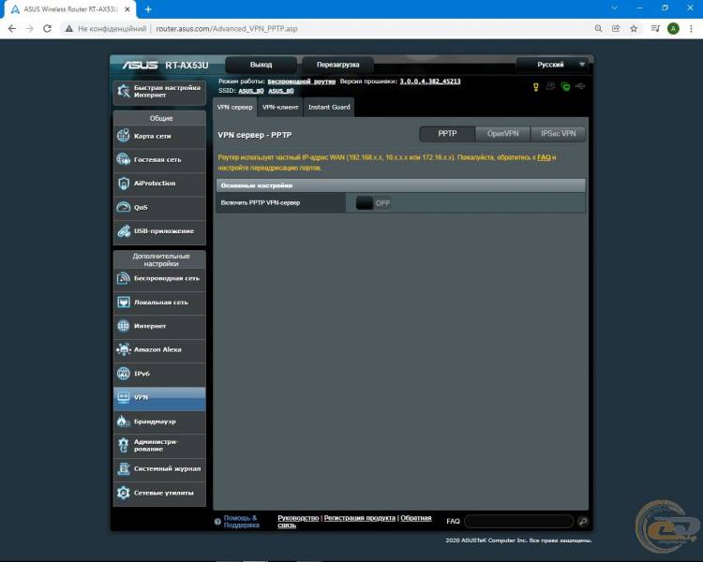Open USB application (USB-приложение) icon

click(x=124, y=230)
